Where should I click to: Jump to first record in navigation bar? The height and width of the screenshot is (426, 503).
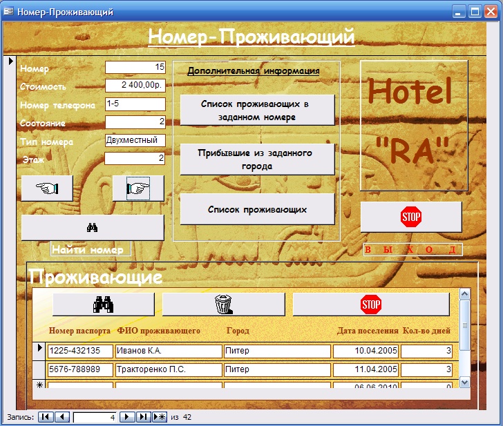coord(46,417)
